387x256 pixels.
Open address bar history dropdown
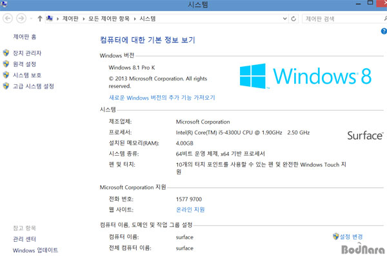tap(284, 19)
